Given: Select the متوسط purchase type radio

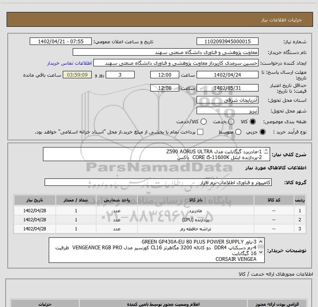Looking at the screenshot, I should pos(238,132).
